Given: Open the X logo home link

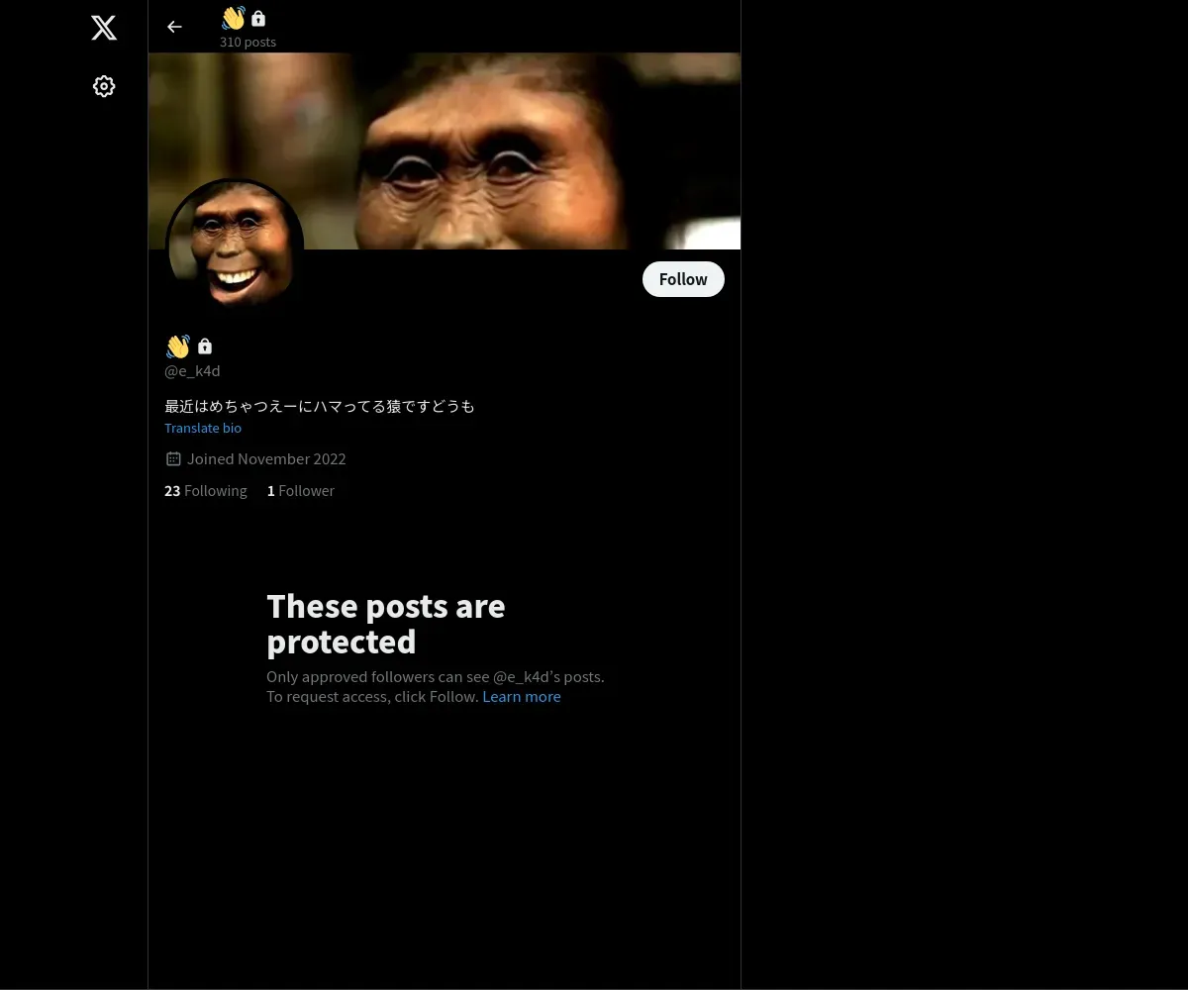Looking at the screenshot, I should [104, 28].
